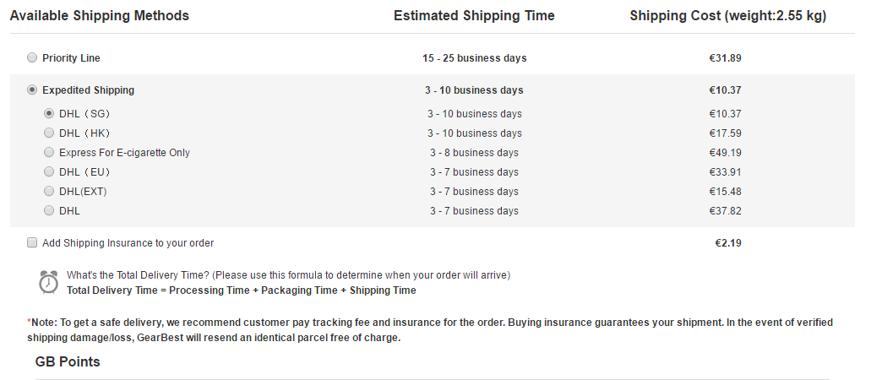Choose DHL (HK) shipping option
Screen dimensions: 882x380
click(x=49, y=133)
